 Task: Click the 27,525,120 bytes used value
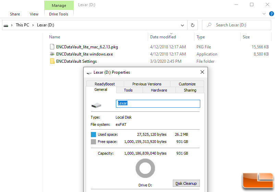point(152,134)
